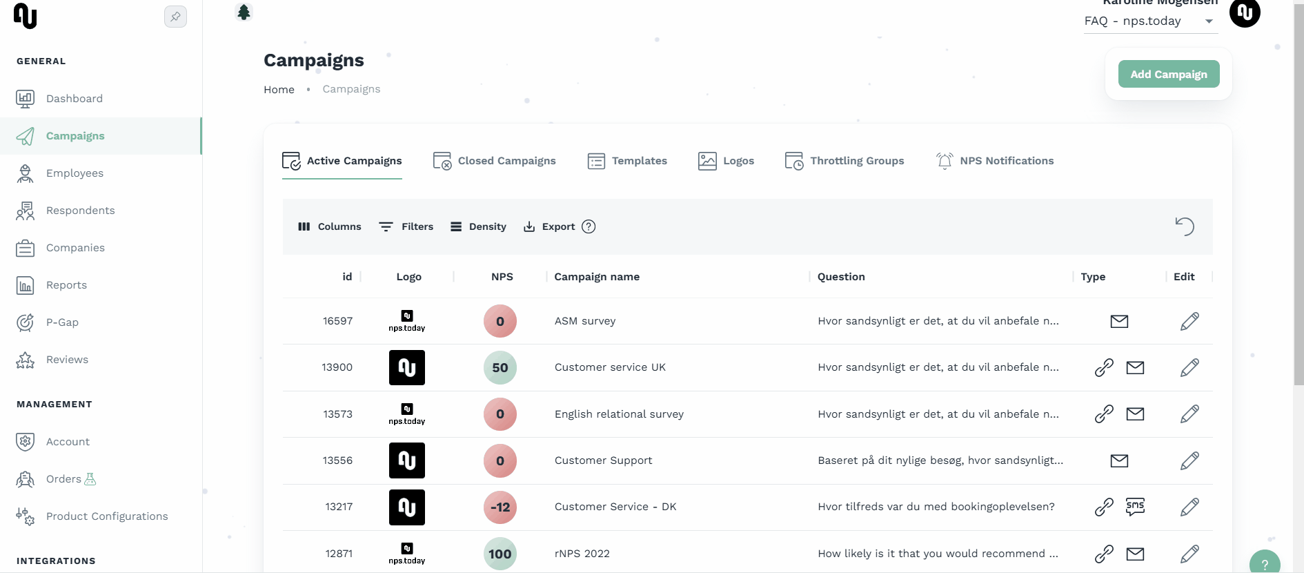Click the reset/undo arrow icon in table toolbar
This screenshot has height=573, width=1304.
pos(1185,226)
